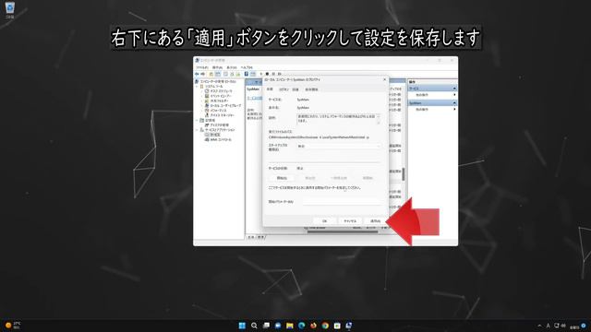Switch to the ログオン tab

(283, 89)
